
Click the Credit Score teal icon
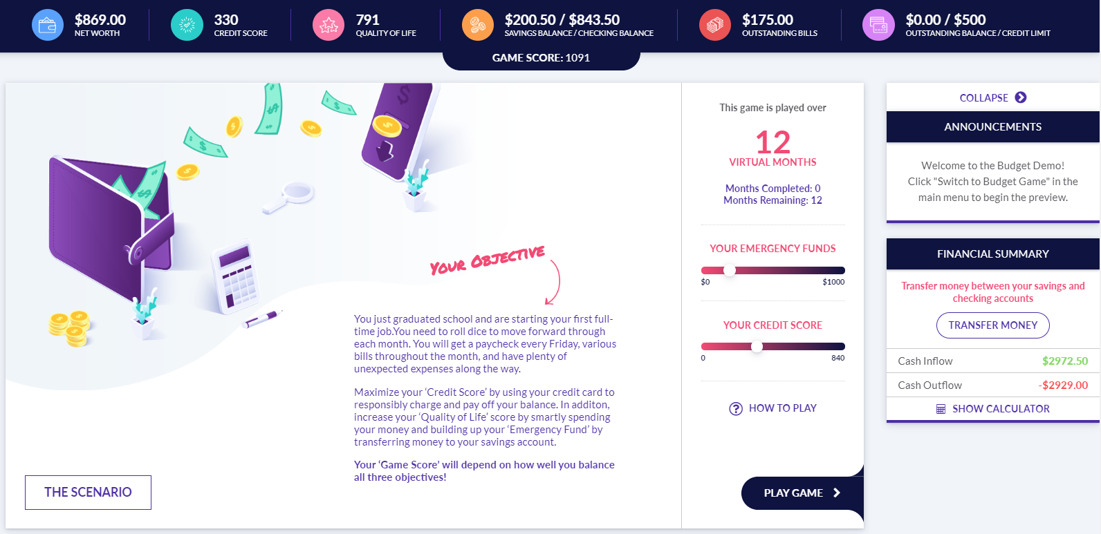(x=187, y=25)
